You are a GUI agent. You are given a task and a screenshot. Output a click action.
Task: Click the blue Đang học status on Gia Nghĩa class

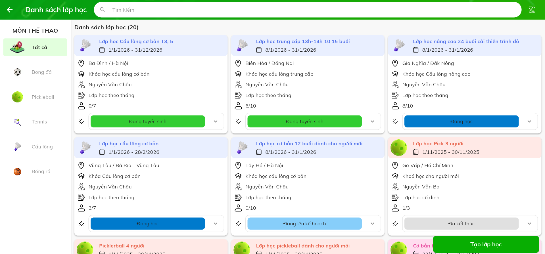461,121
